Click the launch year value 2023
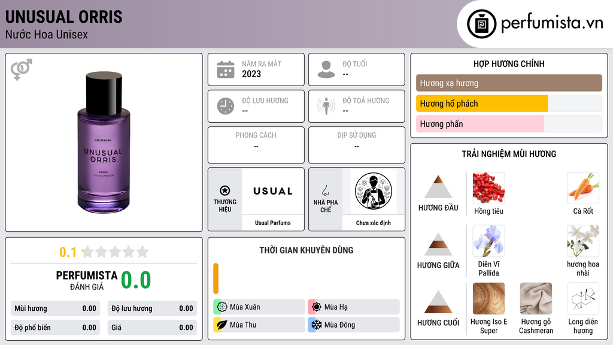613x345 pixels. [x=251, y=74]
